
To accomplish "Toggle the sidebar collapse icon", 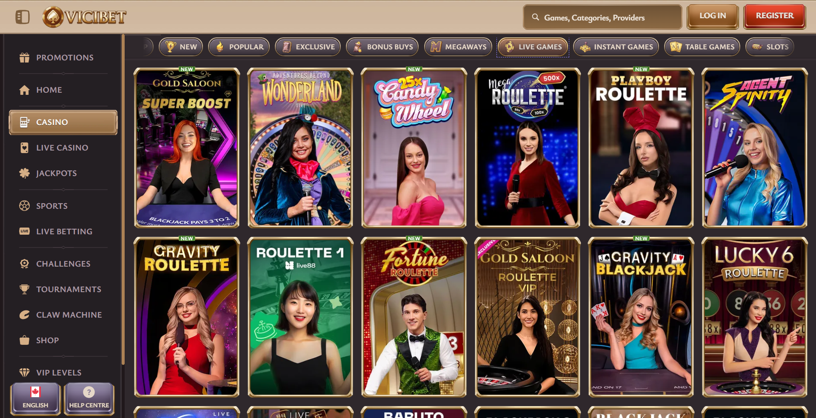I will coord(23,17).
